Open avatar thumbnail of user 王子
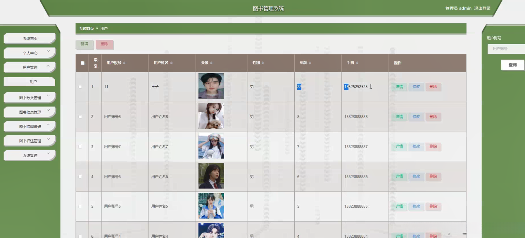 point(211,86)
